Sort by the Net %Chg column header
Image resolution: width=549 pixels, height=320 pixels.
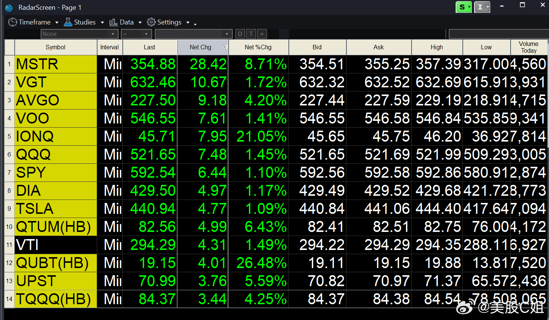[258, 47]
